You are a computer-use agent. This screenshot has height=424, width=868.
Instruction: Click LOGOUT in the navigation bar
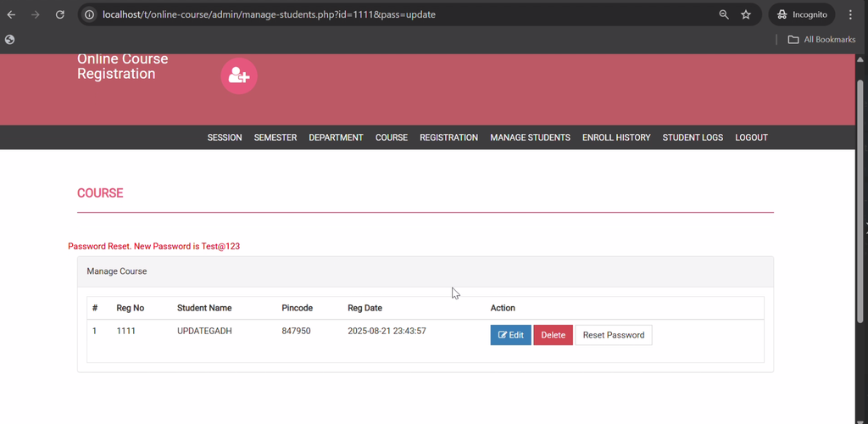(x=751, y=137)
